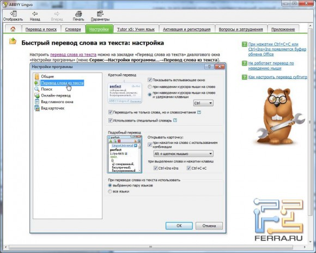The image size is (316, 253).
Task: Click the Вид главного окна icon
Action: pyautogui.click(x=37, y=101)
